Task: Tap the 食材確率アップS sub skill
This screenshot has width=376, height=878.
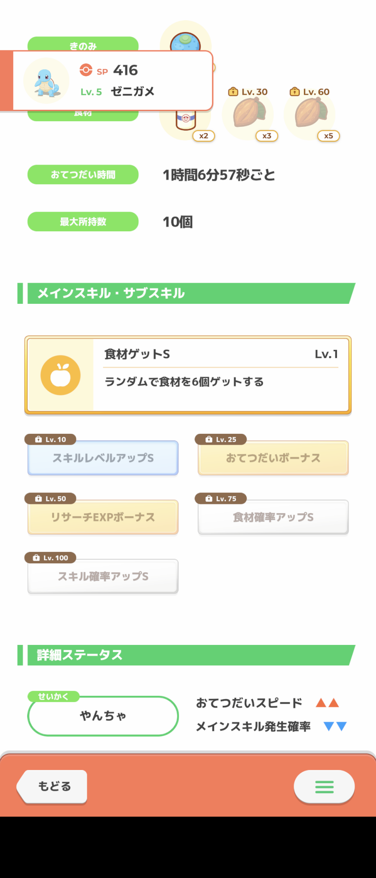Action: 273,517
